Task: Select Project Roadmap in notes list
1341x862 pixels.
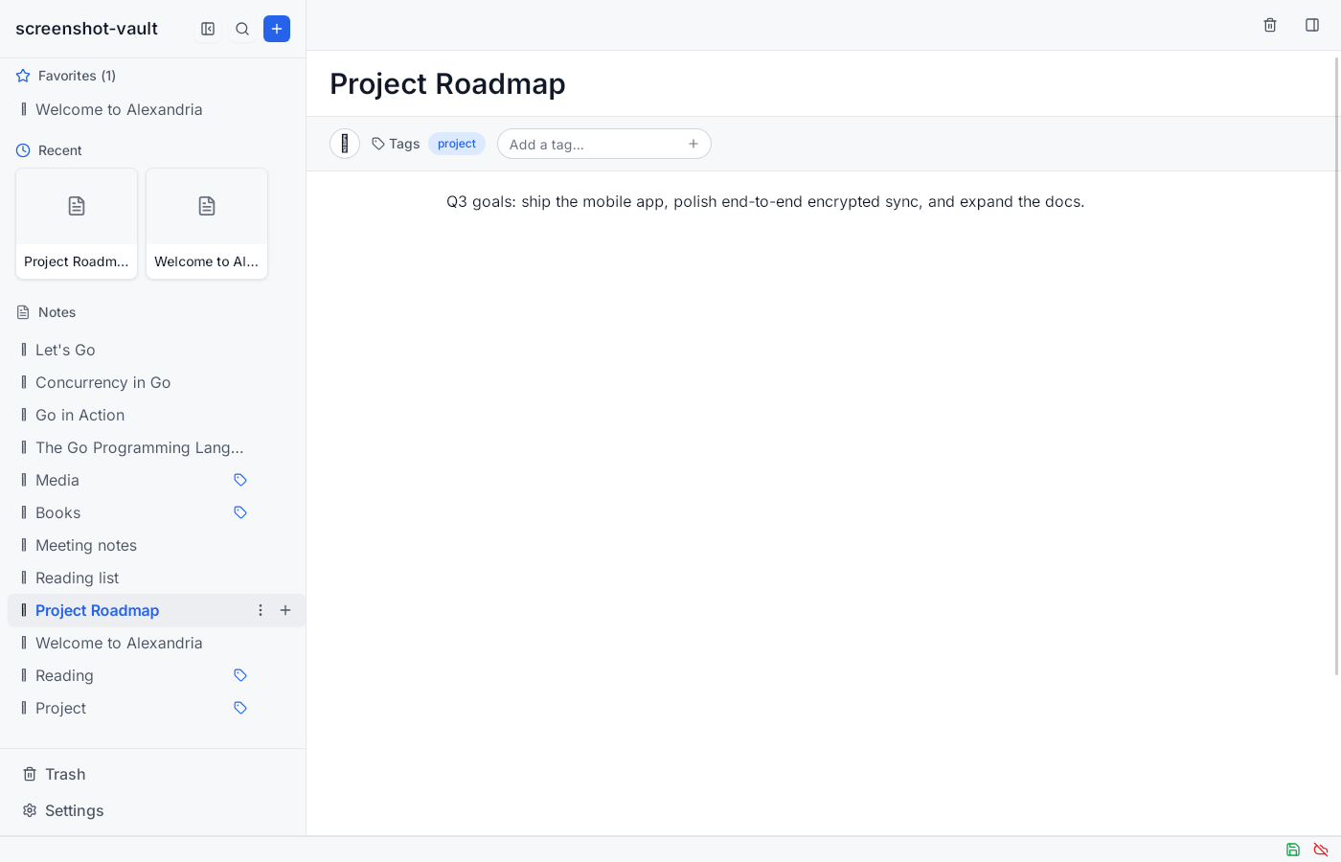Action: pos(97,610)
